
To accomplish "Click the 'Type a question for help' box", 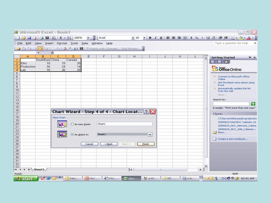I will click(x=234, y=43).
